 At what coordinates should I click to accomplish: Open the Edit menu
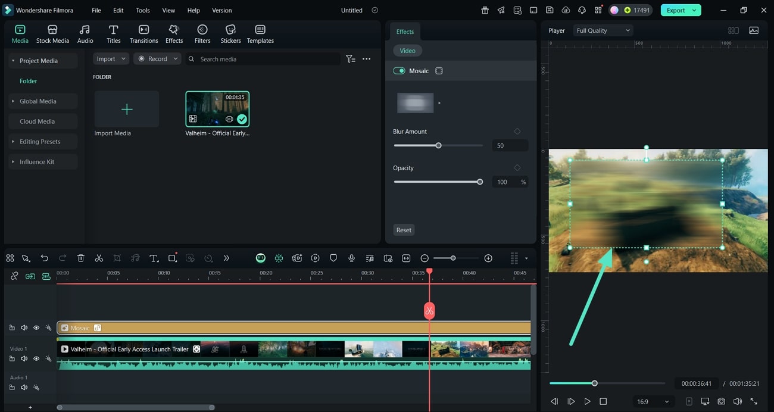click(x=118, y=10)
